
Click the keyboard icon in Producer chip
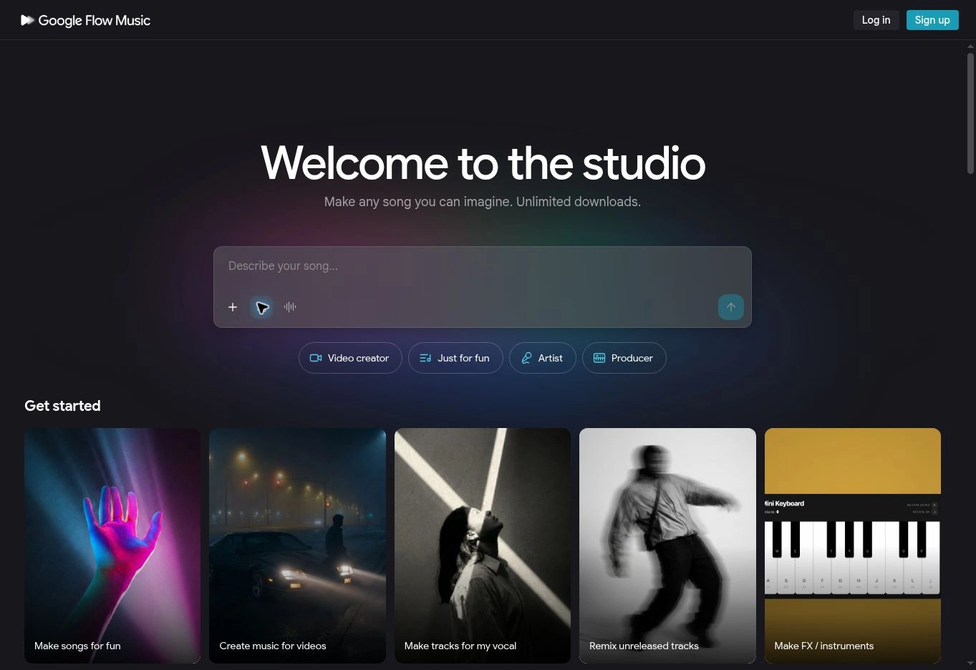tap(599, 358)
